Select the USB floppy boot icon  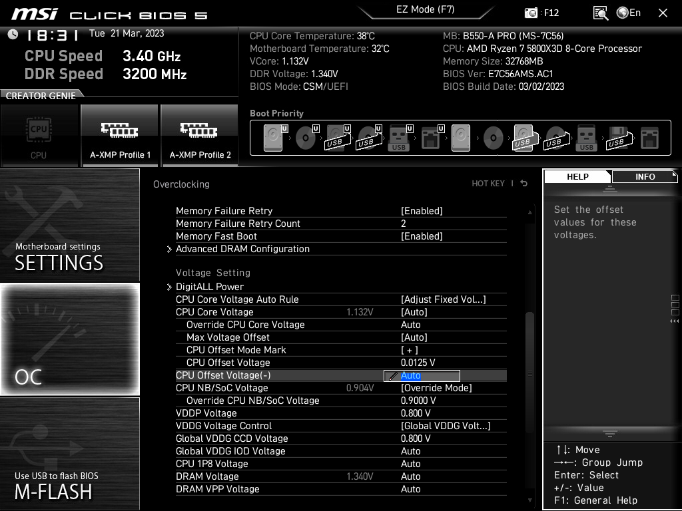[619, 138]
